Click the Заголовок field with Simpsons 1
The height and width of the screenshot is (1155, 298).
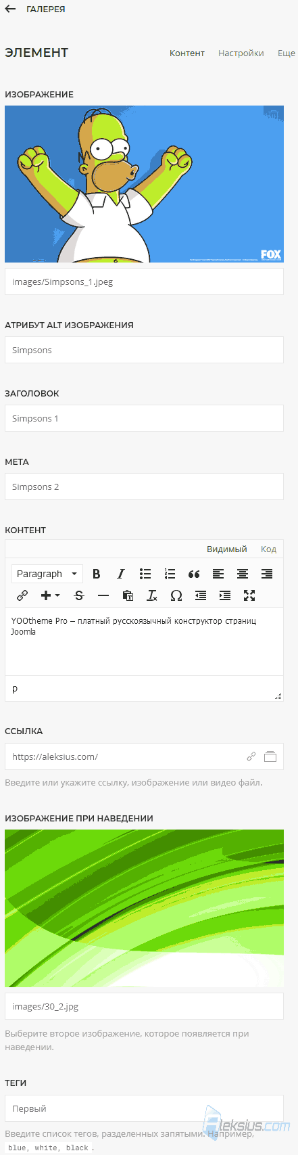144,419
